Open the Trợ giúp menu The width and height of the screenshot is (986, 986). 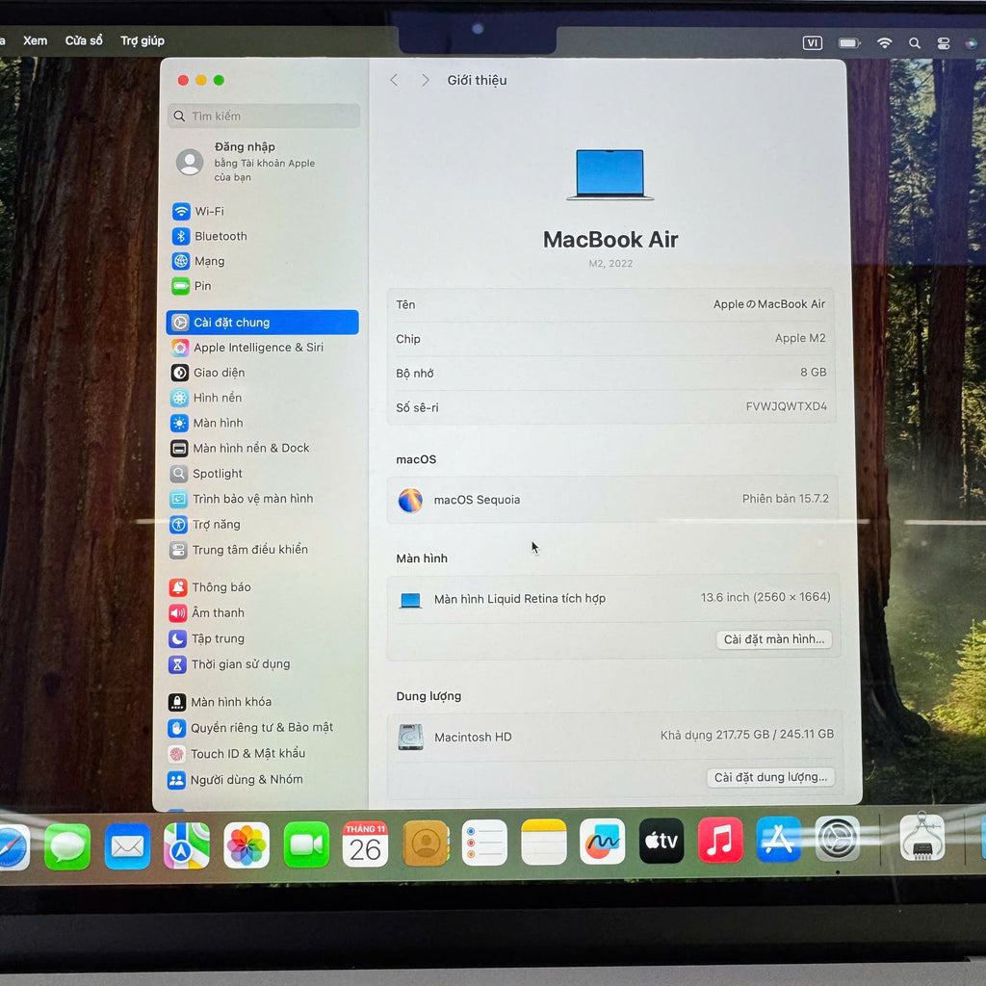[x=143, y=41]
